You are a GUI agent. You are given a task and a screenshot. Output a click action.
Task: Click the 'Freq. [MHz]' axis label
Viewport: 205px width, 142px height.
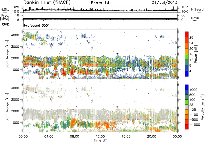point(5,17)
